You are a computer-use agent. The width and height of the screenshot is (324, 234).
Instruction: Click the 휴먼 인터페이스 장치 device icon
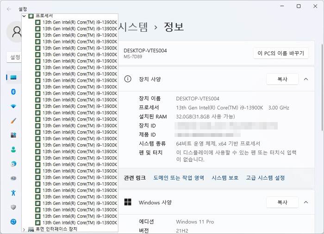(x=31, y=229)
